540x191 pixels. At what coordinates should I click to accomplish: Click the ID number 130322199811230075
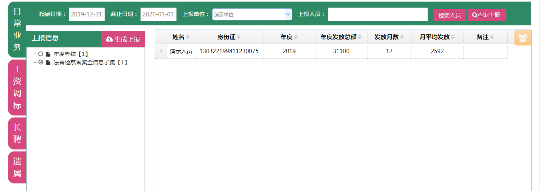point(229,51)
